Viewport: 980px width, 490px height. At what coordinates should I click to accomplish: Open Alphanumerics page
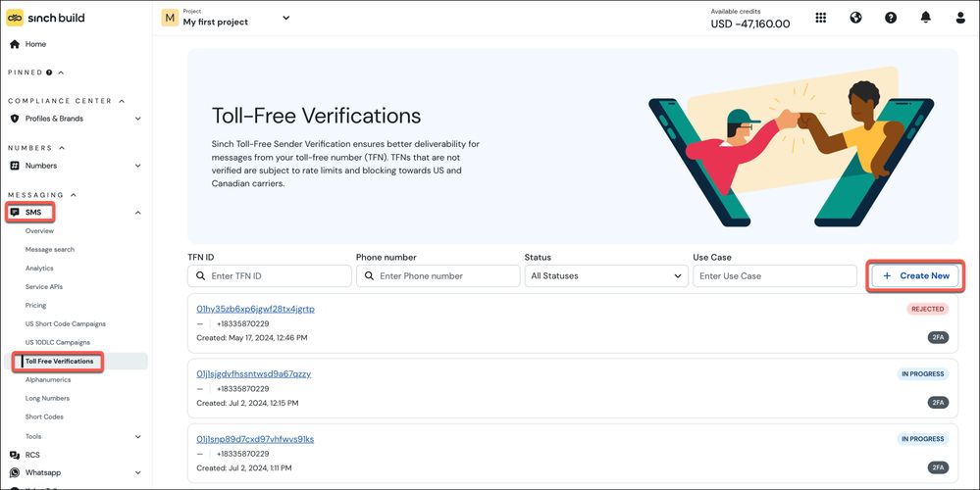coord(48,379)
